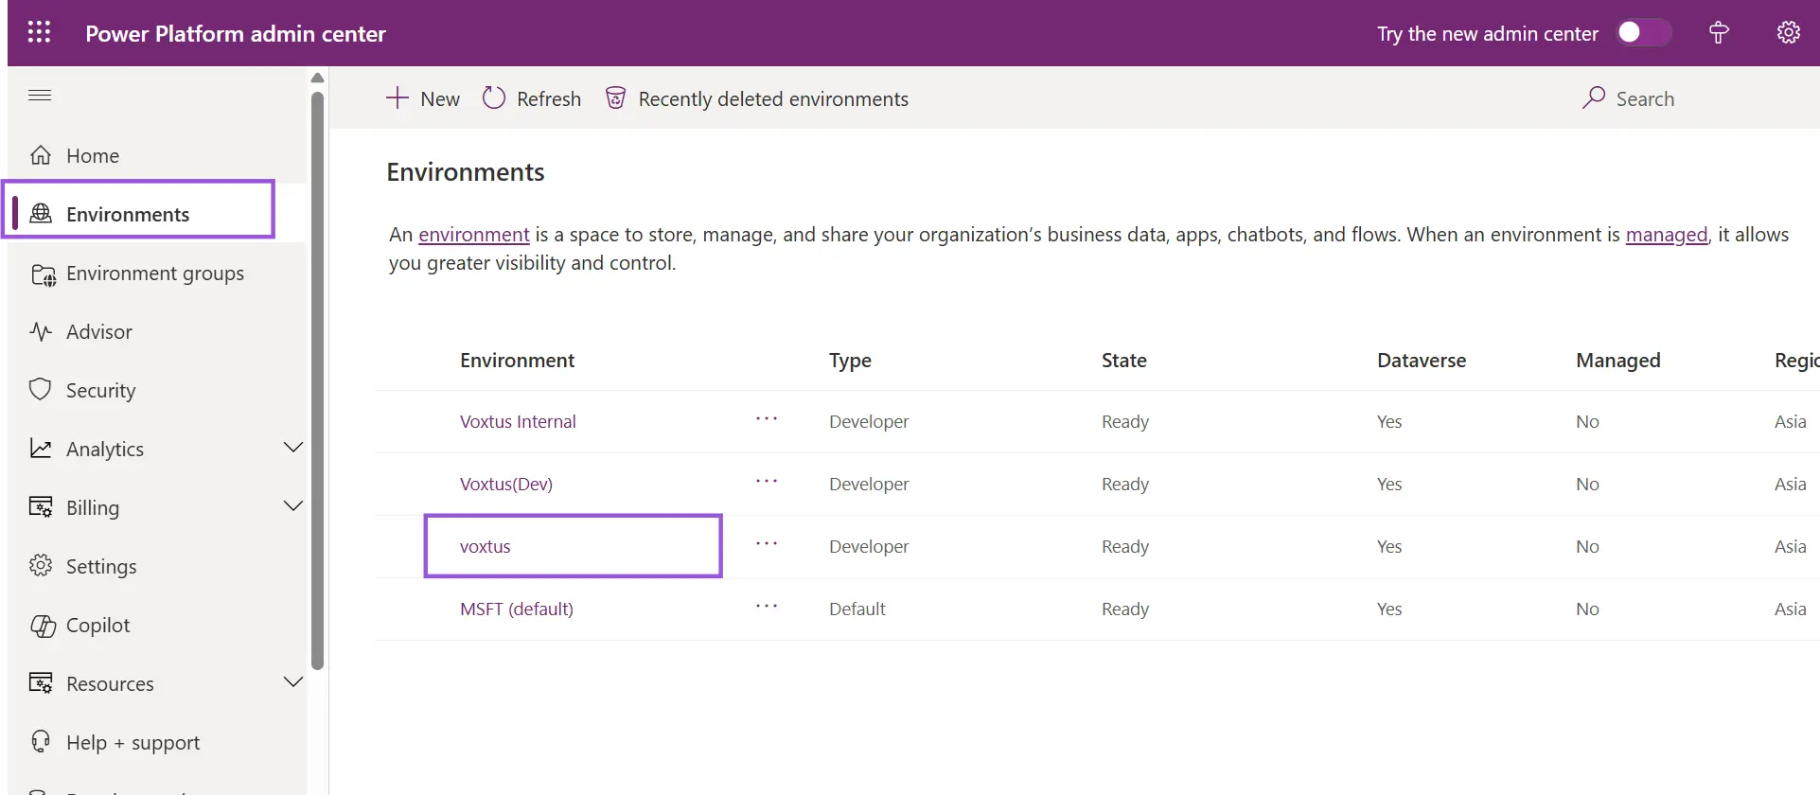Click the Security shield icon

(x=40, y=390)
